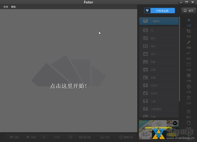Select the 荧光灯 fluorescent scene
197x142 pixels.
click(x=159, y=93)
